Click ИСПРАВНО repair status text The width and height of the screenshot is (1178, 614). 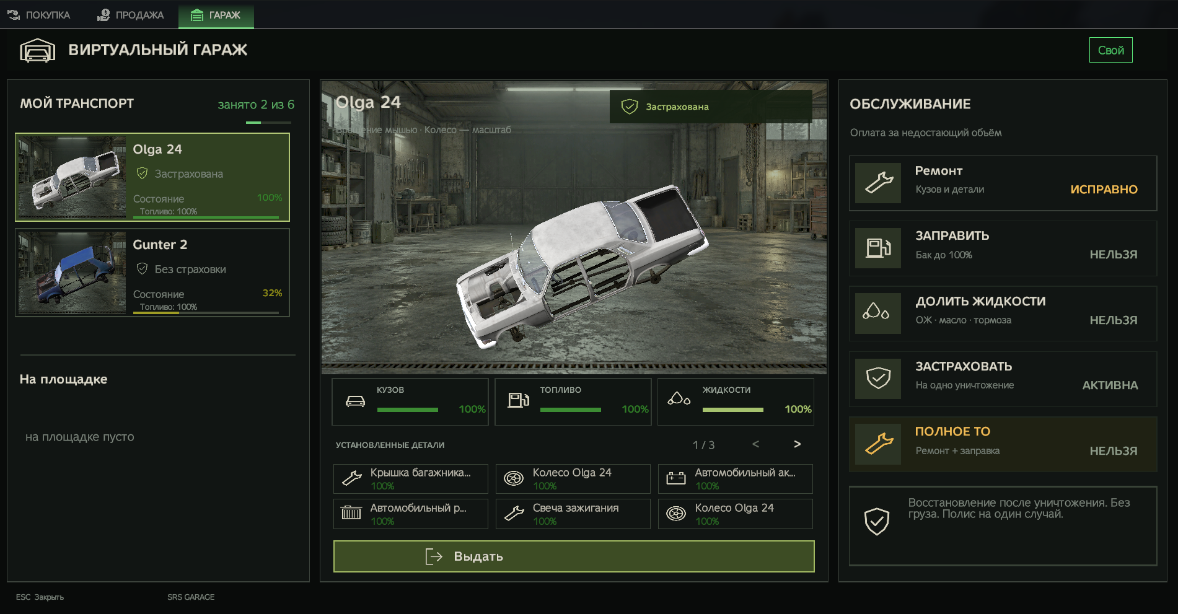(x=1104, y=190)
